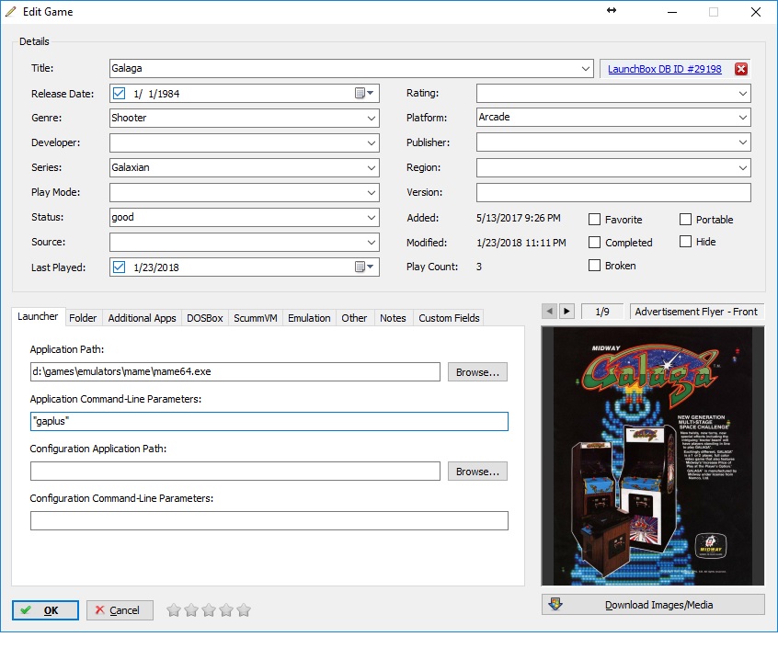Click the Configuration Command-Line Parameters field
This screenshot has height=671, width=778.
pyautogui.click(x=269, y=521)
